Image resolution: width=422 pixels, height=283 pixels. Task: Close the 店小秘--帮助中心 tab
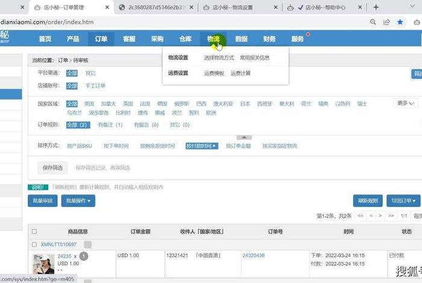(360, 7)
